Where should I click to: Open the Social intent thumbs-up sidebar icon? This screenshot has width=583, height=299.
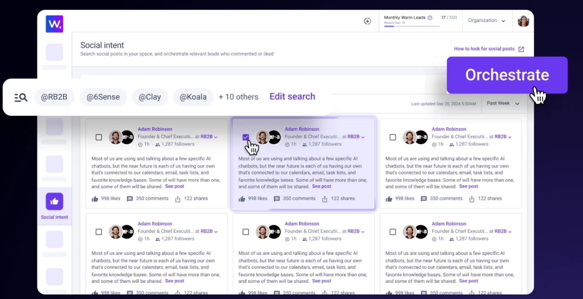(55, 201)
